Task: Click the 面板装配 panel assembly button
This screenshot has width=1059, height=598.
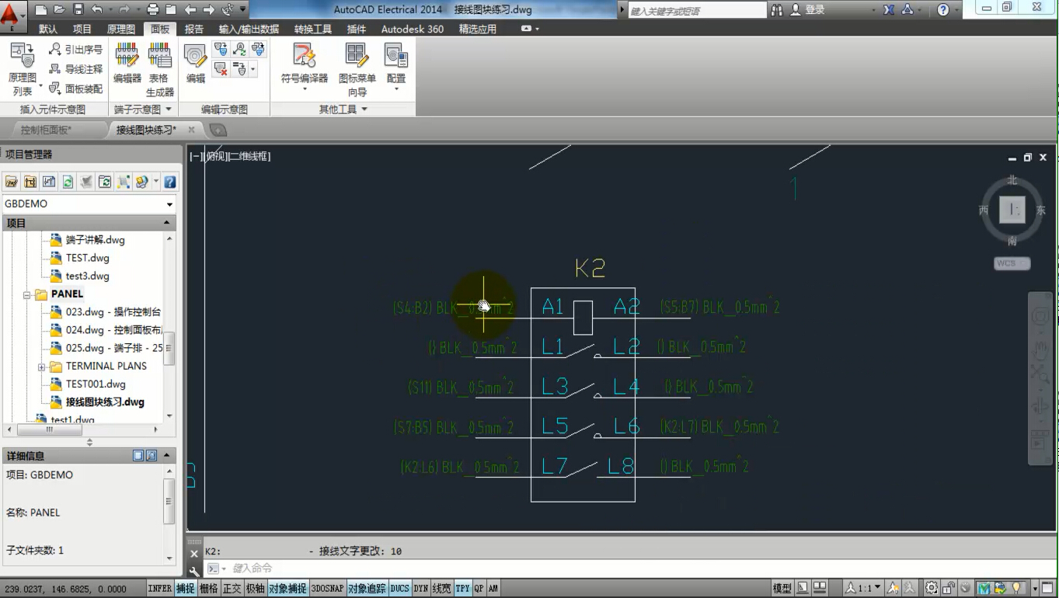Action: pos(75,89)
